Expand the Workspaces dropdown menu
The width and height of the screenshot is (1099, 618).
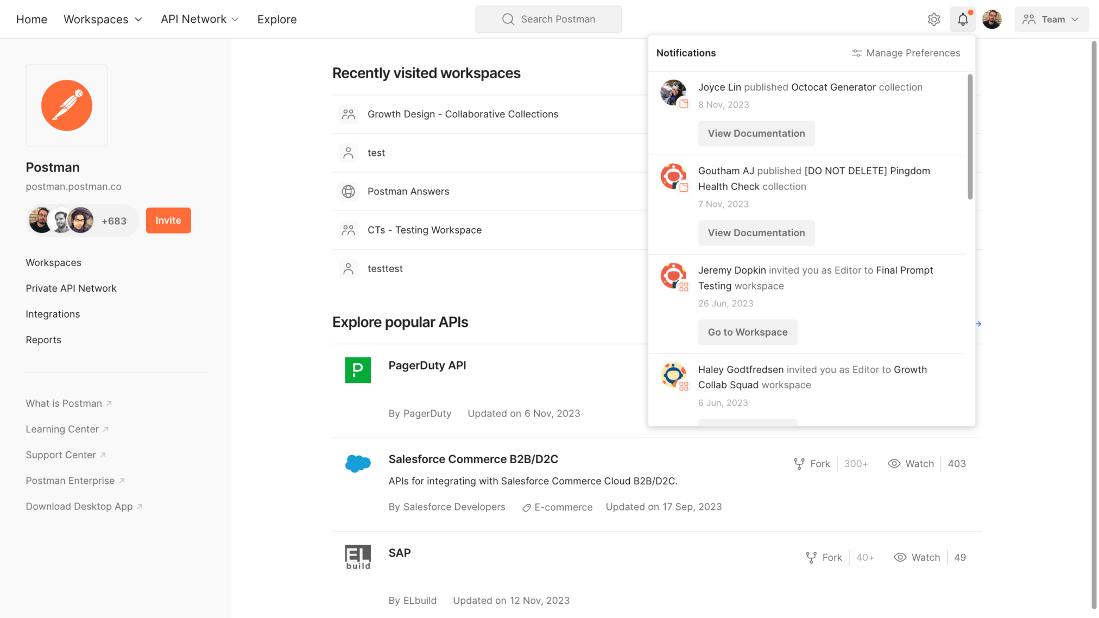[103, 20]
